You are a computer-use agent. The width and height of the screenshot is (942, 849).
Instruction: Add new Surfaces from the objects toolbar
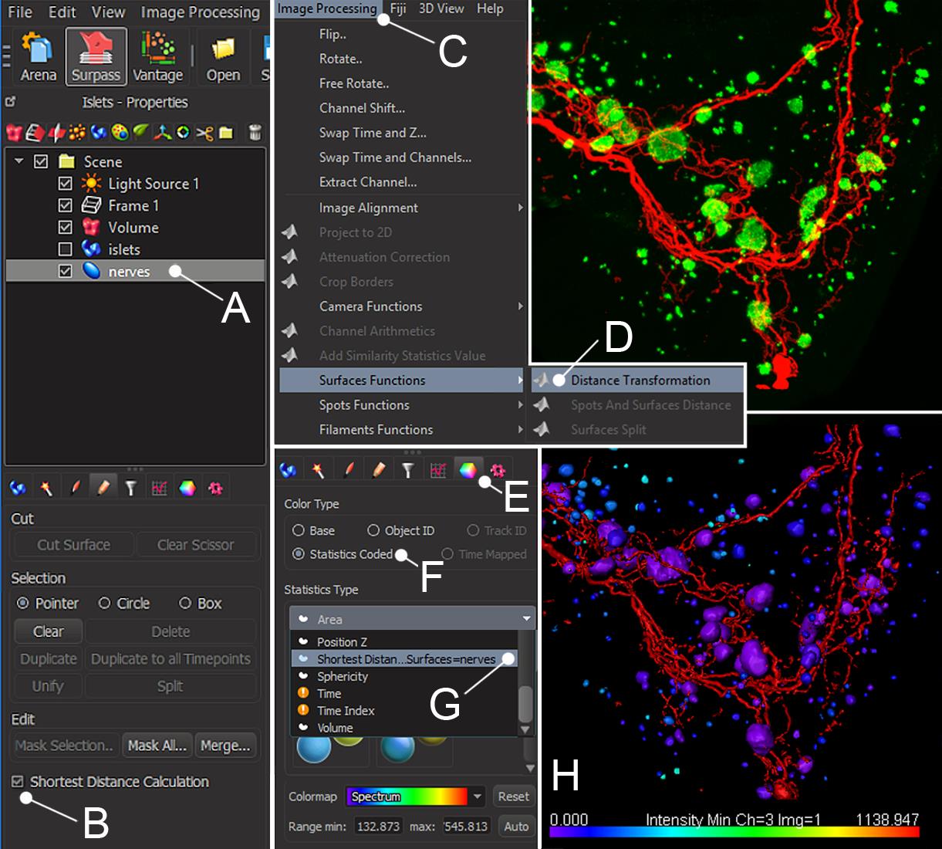point(98,133)
